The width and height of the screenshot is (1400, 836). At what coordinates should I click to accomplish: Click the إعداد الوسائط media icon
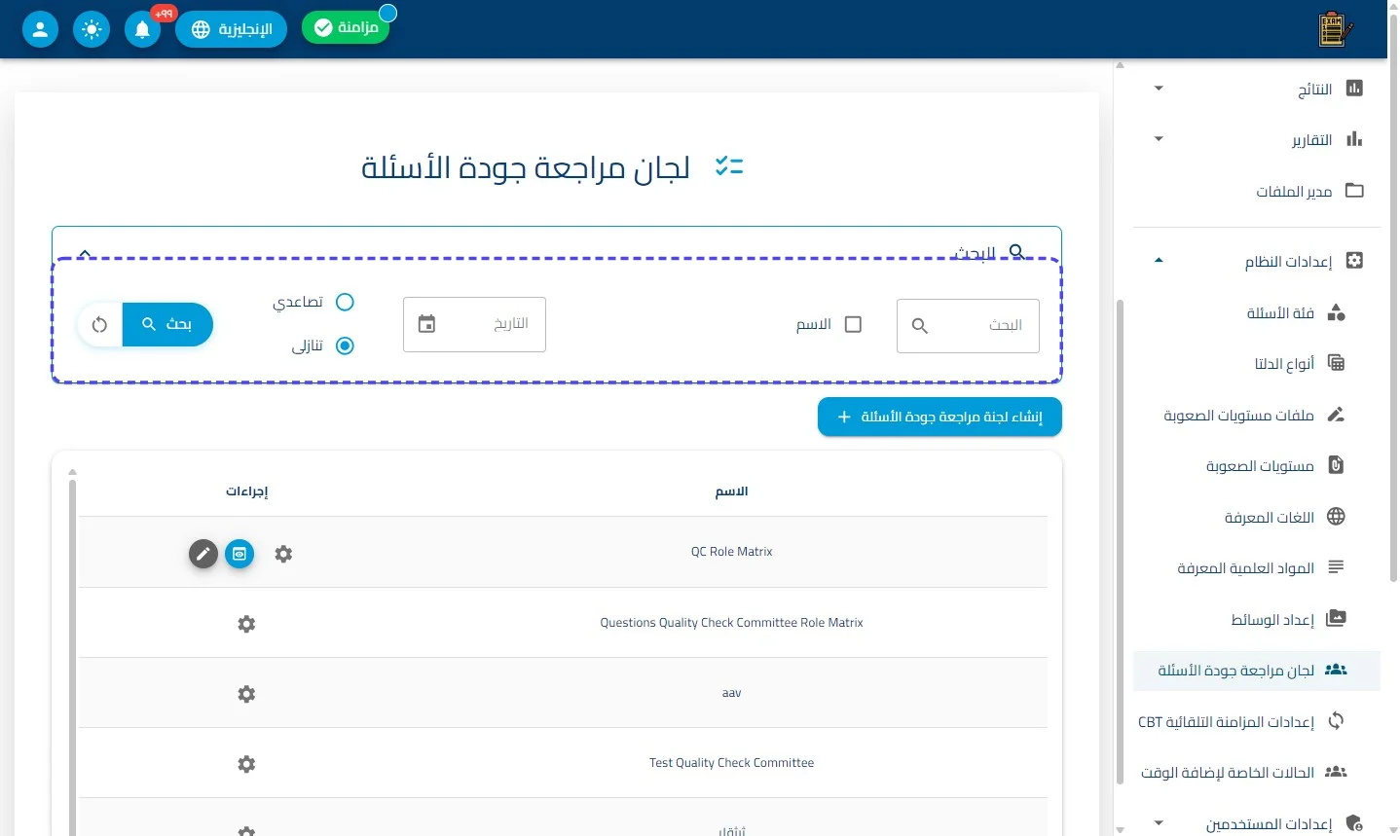1336,618
